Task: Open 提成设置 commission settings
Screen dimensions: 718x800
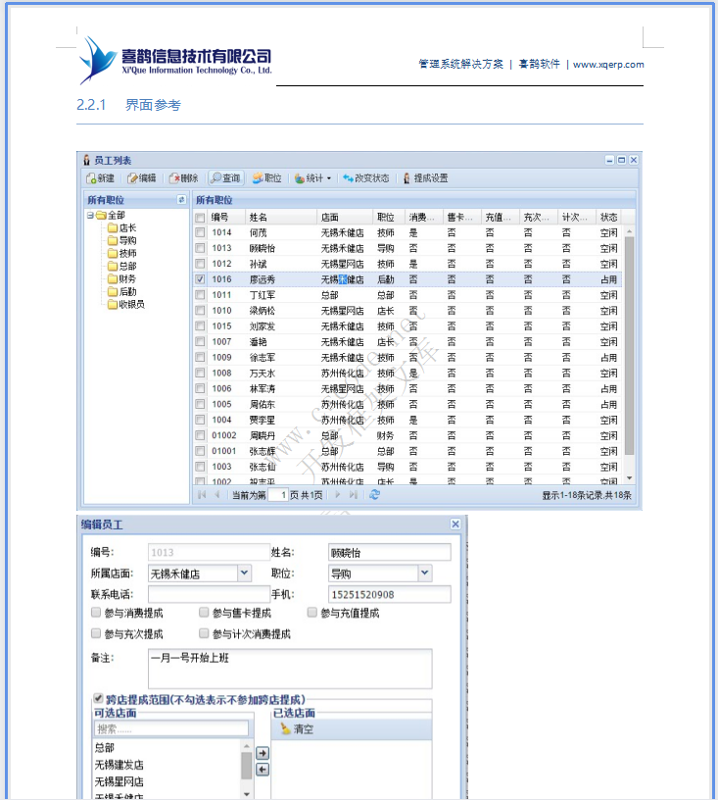Action: point(425,178)
